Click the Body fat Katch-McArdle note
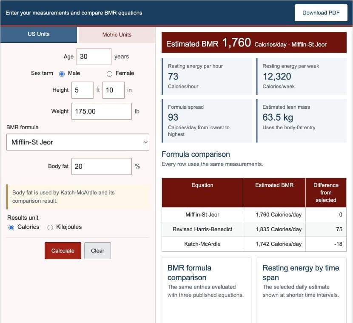Image resolution: width=353 pixels, height=323 pixels. 78,197
